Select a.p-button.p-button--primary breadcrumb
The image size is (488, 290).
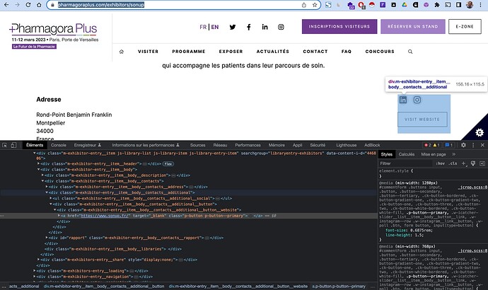pos(339,286)
